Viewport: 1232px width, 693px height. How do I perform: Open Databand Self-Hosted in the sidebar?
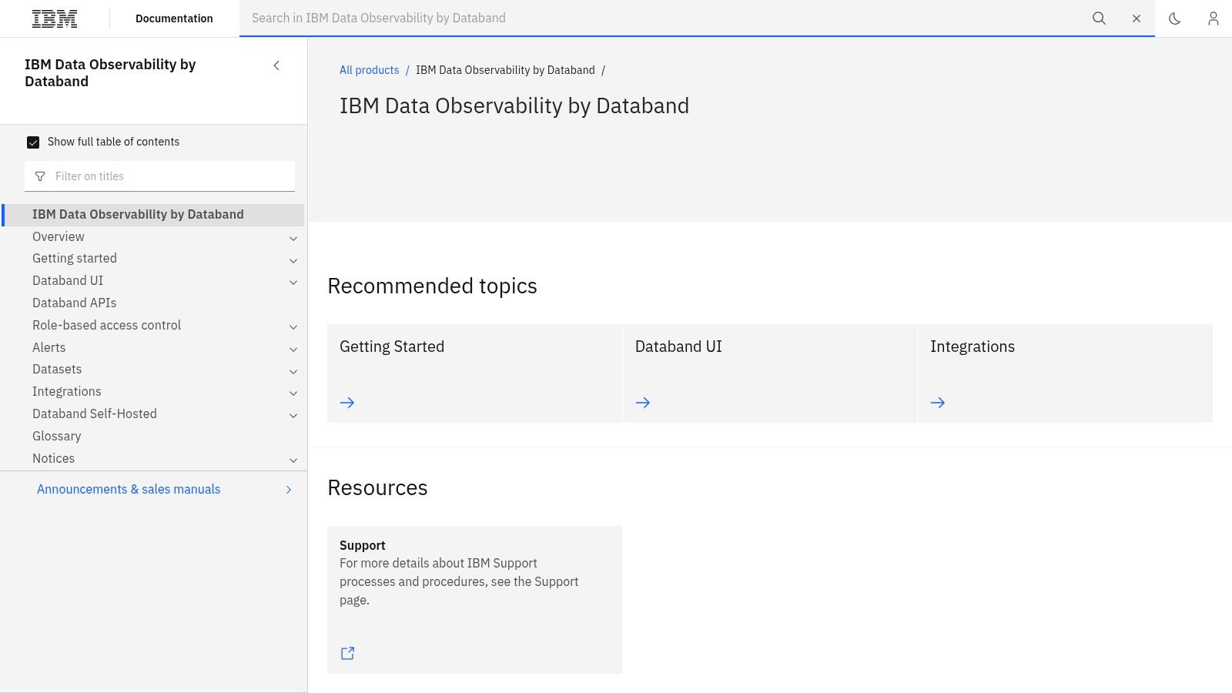coord(95,413)
